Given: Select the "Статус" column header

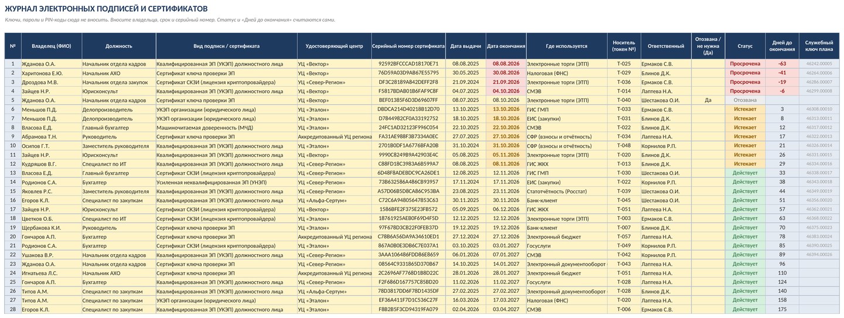Looking at the screenshot, I should click(x=745, y=46).
